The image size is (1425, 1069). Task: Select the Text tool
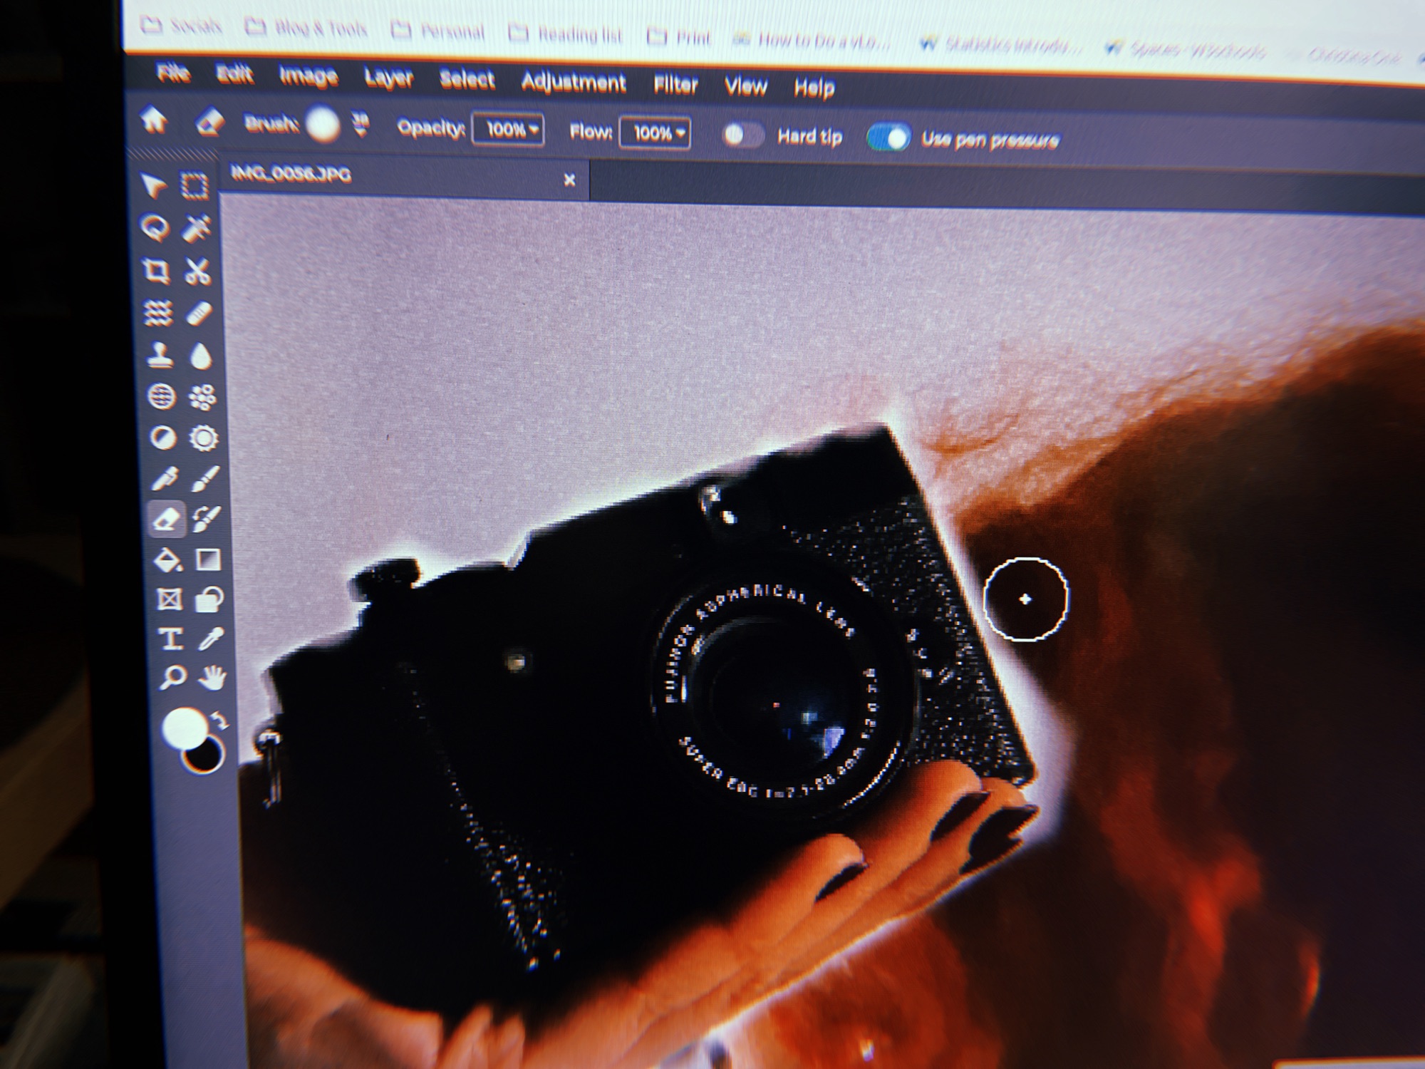[x=170, y=639]
